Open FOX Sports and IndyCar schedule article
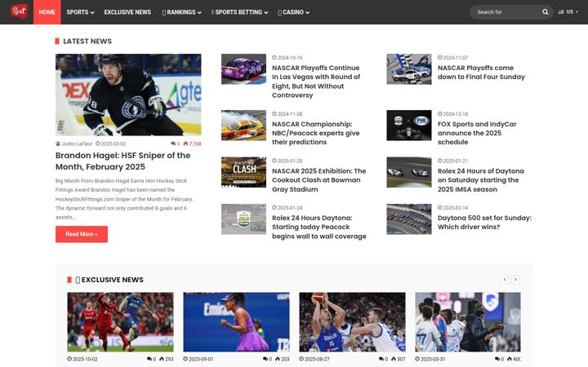Image resolution: width=588 pixels, height=367 pixels. [x=477, y=133]
